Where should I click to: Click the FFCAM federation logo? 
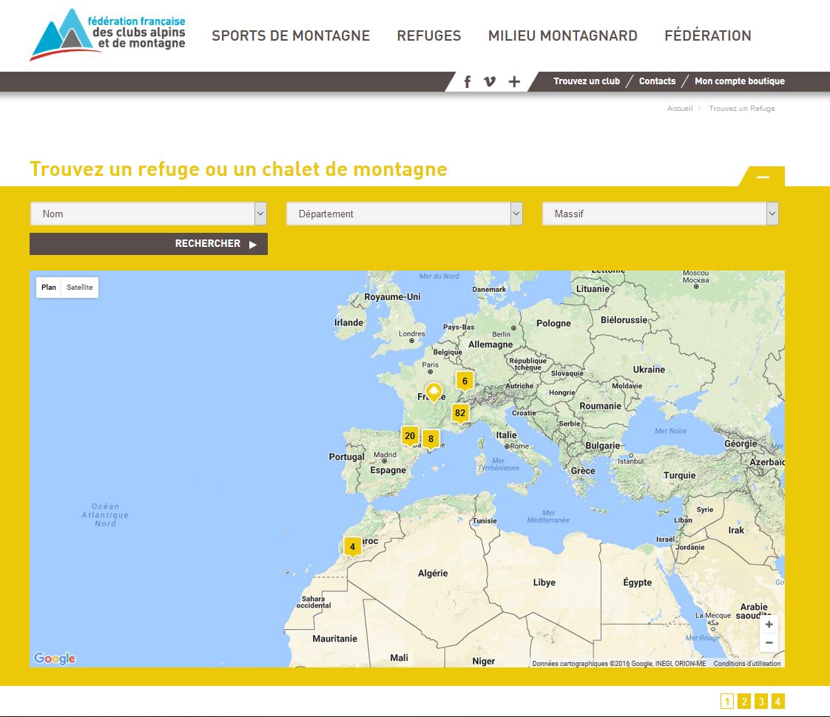tap(107, 34)
